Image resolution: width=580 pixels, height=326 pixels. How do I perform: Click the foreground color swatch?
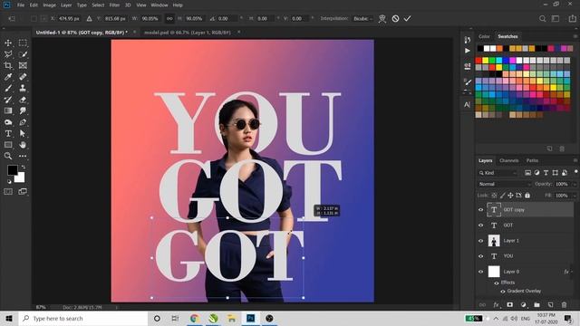click(12, 170)
